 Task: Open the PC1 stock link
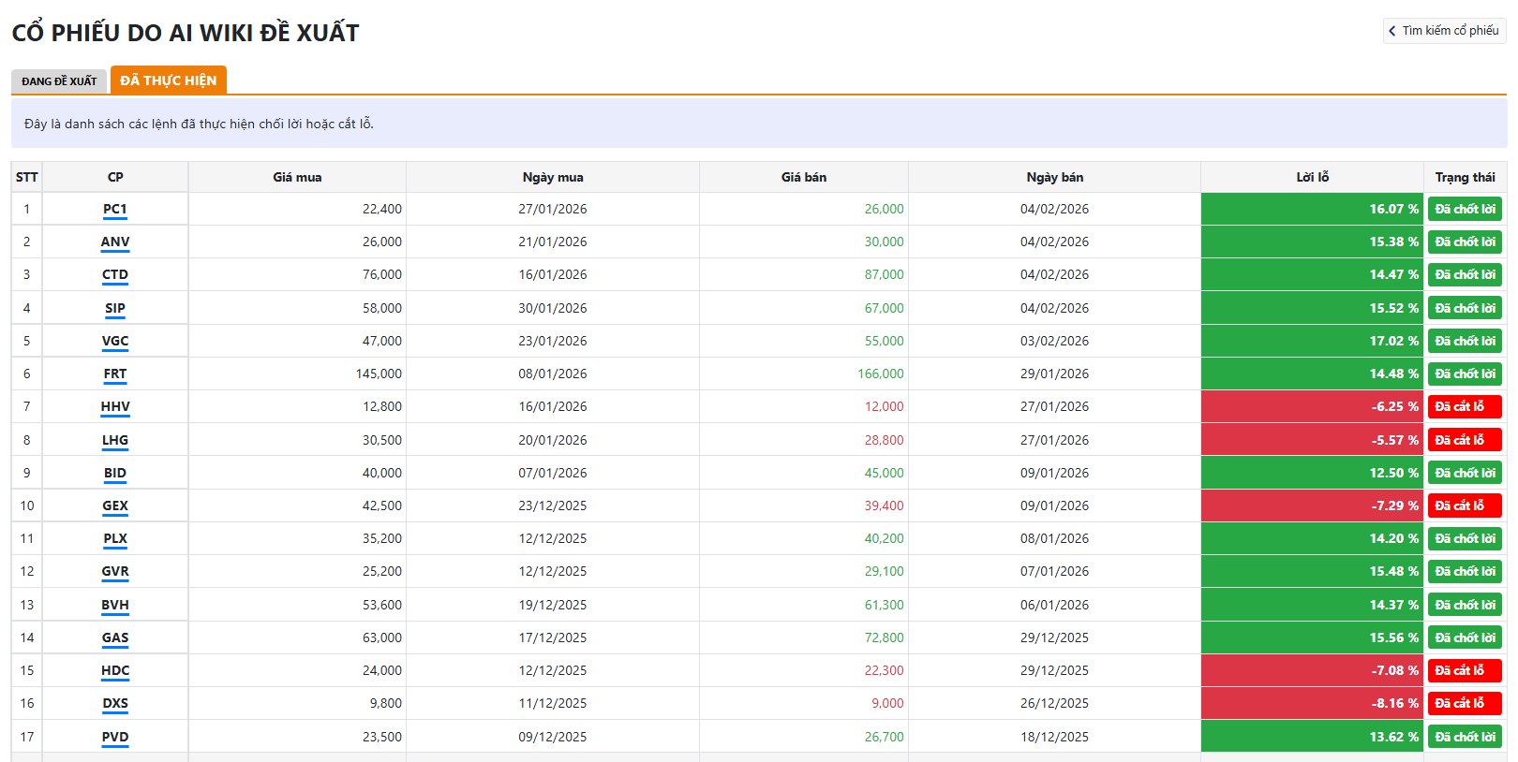tap(115, 209)
